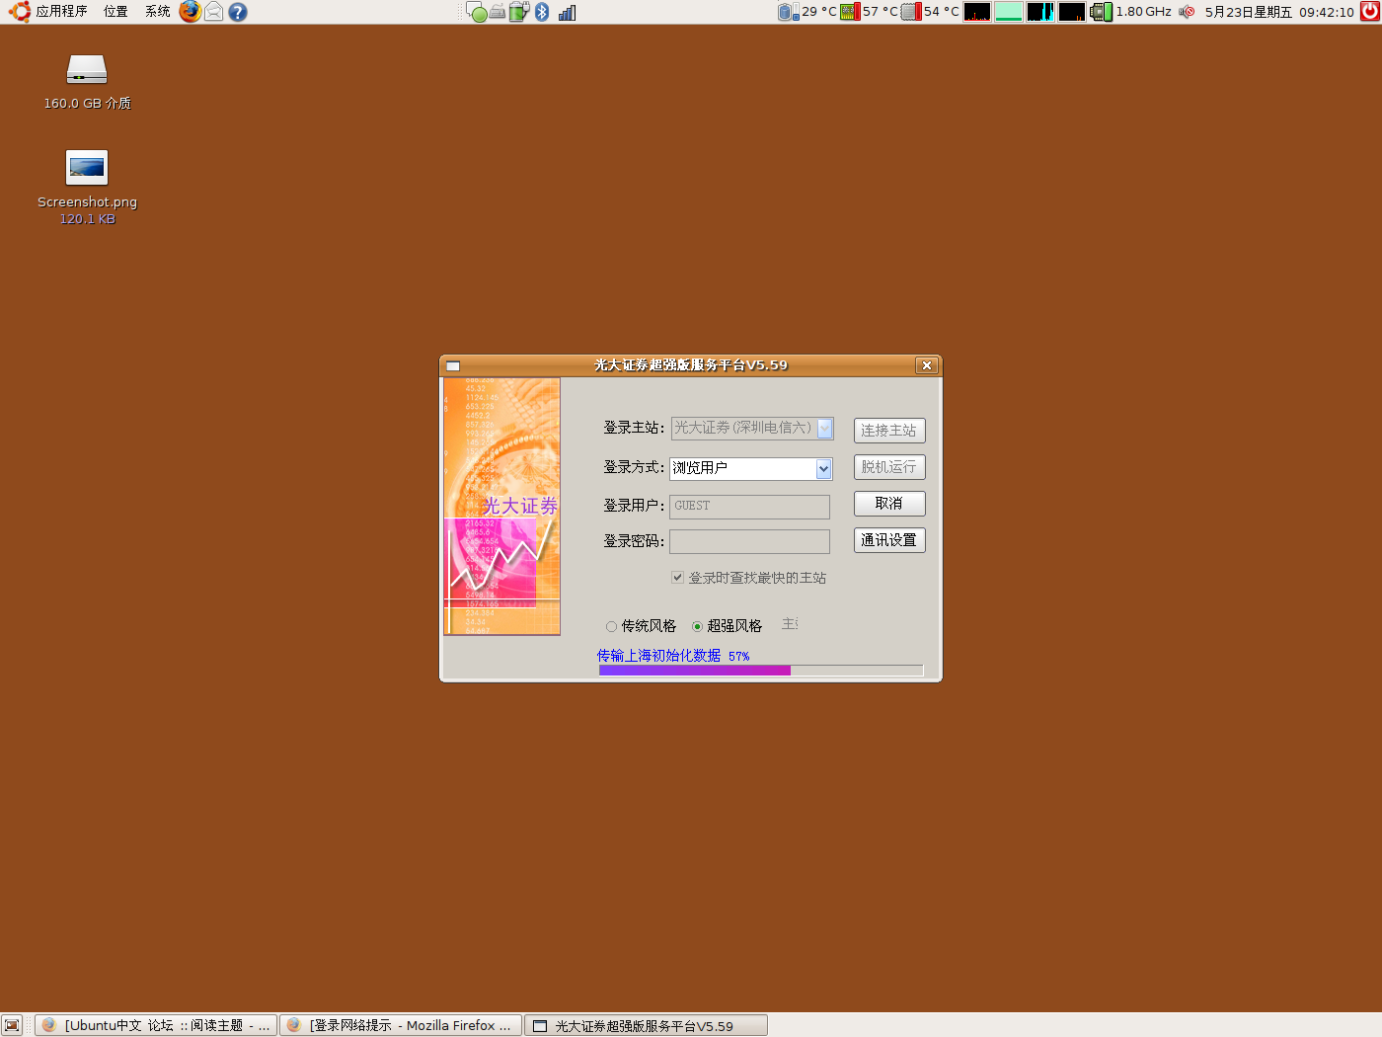Click the Ubuntu logo in top panel
This screenshot has width=1382, height=1037.
tap(20, 12)
